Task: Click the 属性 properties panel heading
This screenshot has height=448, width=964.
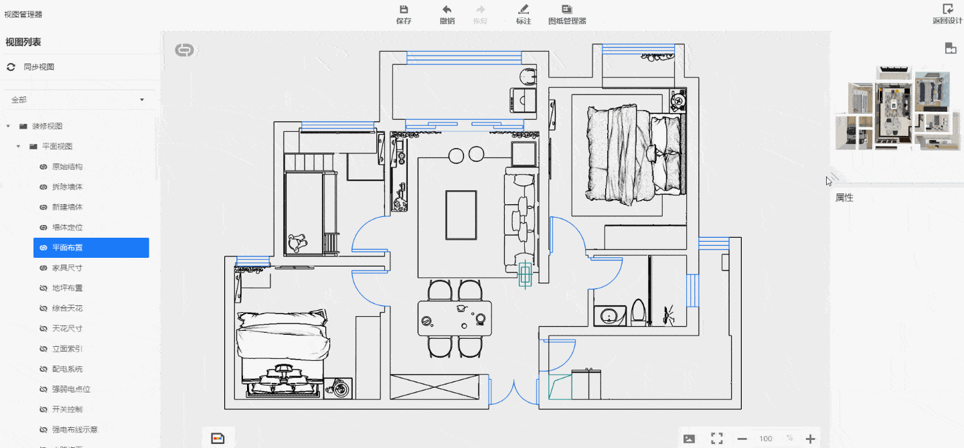Action: [844, 198]
